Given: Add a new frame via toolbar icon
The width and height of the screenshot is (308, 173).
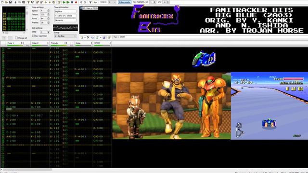Looking at the screenshot, I should click(38, 2).
